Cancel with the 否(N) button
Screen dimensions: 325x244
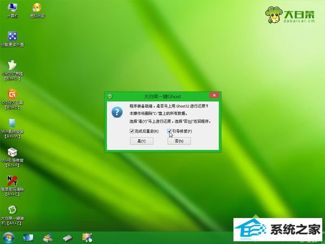coord(179,141)
